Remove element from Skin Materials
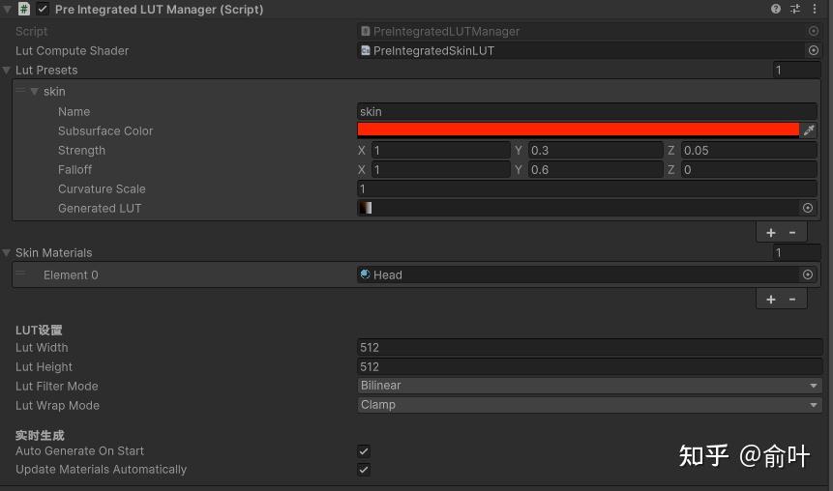833x491 pixels. 792,300
